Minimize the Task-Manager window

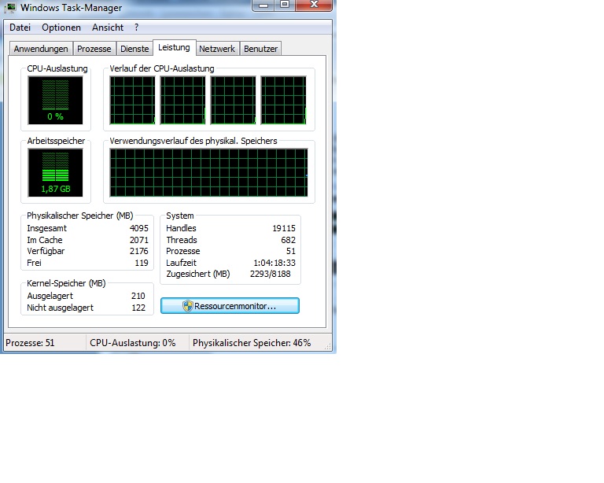[263, 5]
